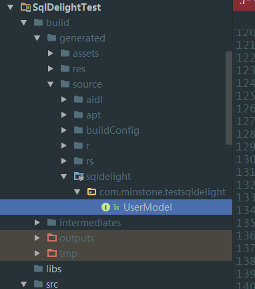Click the sqldelight generated source folder icon
255x289 pixels.
coord(79,177)
